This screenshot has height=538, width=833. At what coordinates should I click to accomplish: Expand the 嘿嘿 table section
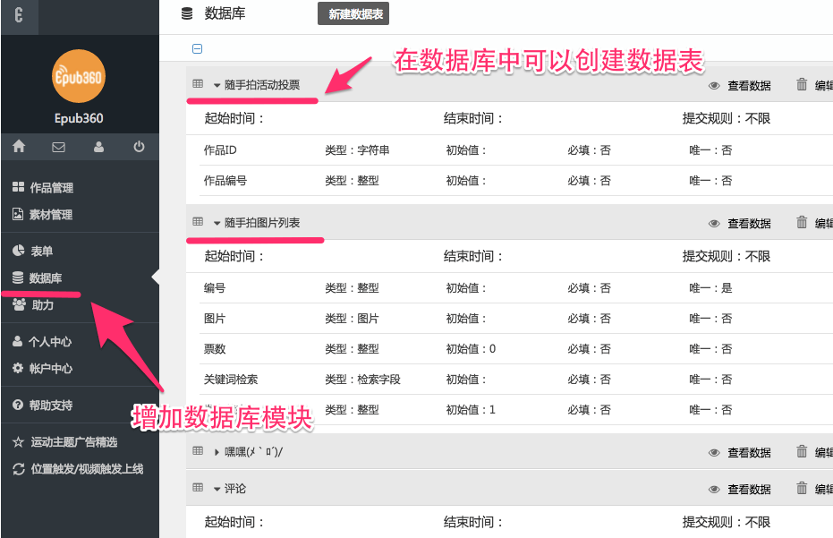[217, 453]
